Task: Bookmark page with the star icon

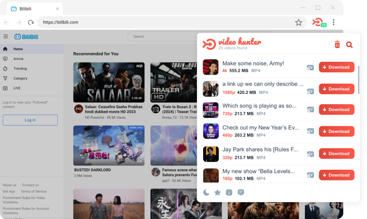Action: pyautogui.click(x=298, y=22)
